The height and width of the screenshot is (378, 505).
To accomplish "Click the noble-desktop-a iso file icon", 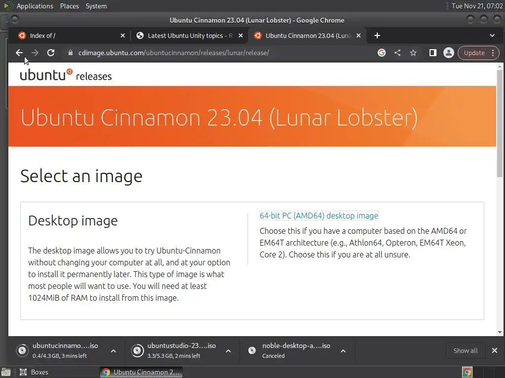I will [252, 350].
